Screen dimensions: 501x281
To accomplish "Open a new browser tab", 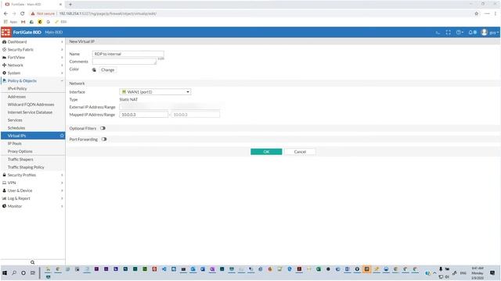I will pyautogui.click(x=70, y=5).
